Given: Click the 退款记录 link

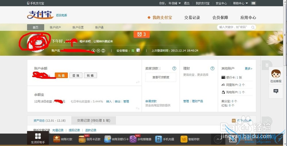Looking at the screenshot, I should pyautogui.click(x=91, y=130).
